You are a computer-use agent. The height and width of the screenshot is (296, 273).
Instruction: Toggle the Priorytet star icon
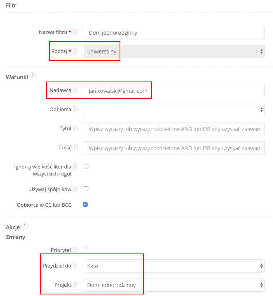pos(86,247)
